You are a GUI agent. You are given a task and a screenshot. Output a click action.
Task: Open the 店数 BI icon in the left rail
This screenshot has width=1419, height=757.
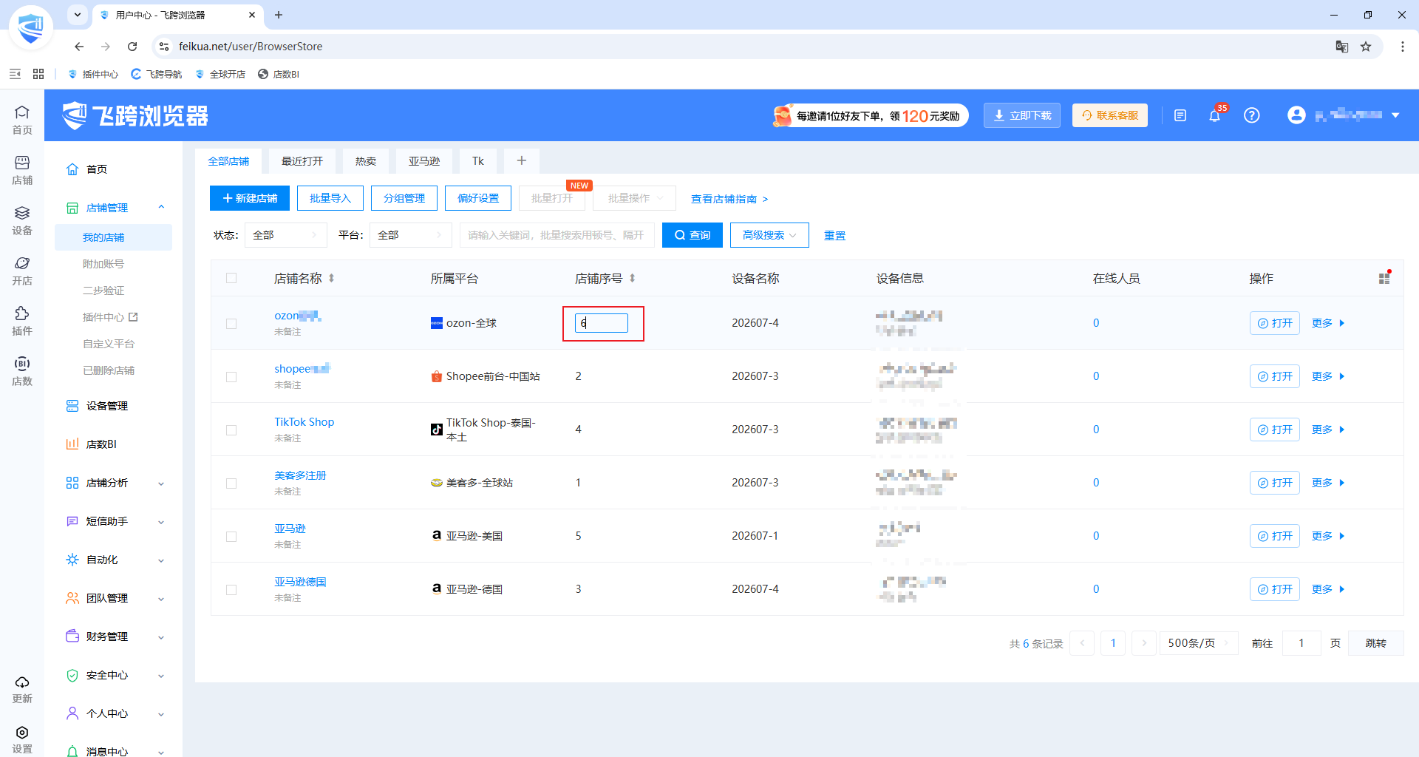point(22,371)
